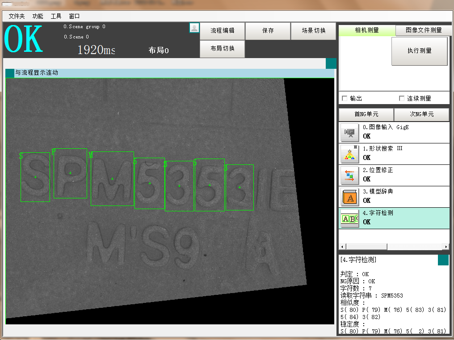Click the camera icon for 图像输入 GigE

pos(350,133)
